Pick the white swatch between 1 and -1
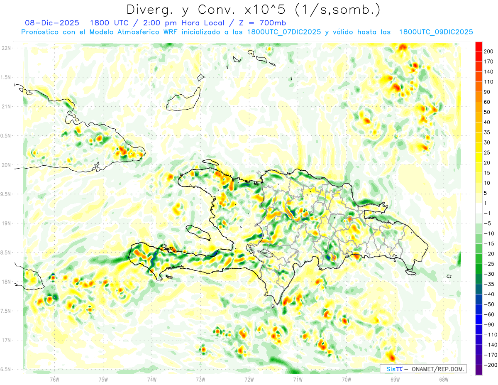 coord(478,208)
